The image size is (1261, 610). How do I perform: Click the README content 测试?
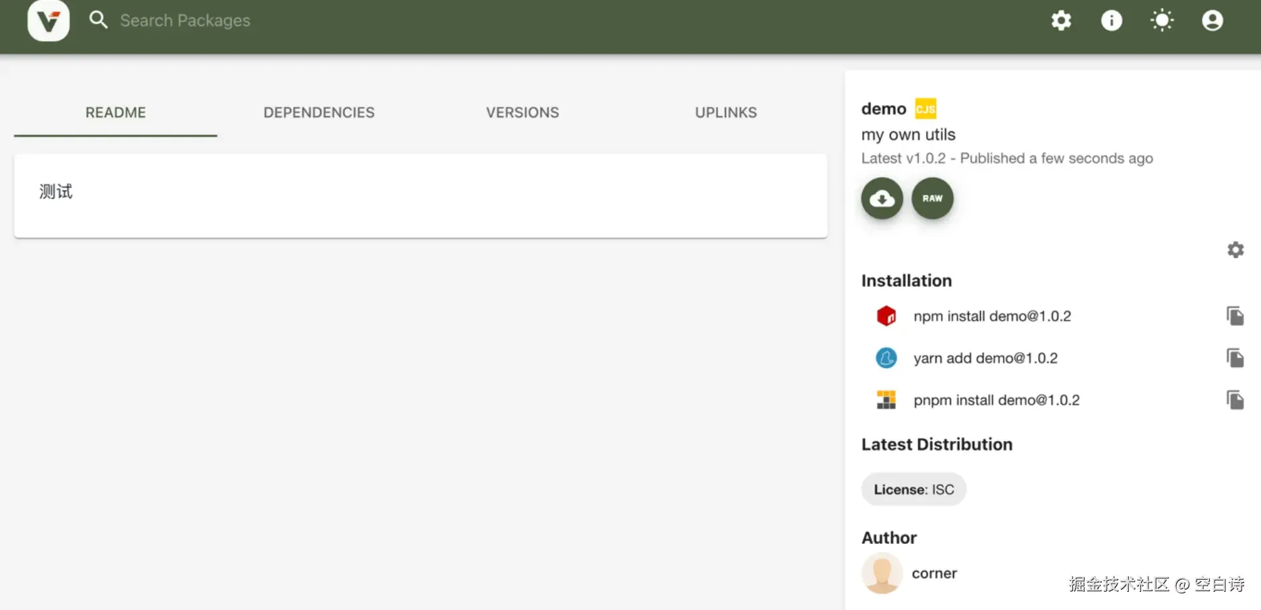(56, 192)
